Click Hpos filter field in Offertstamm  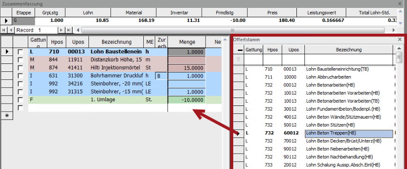point(272,60)
